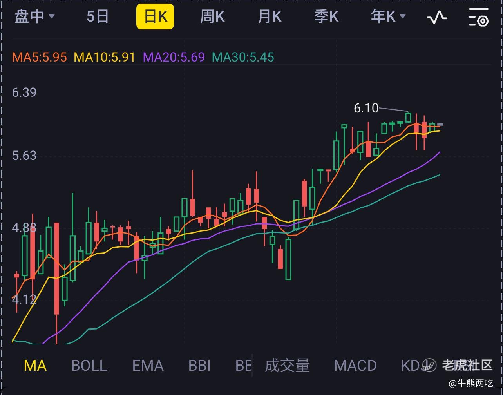The image size is (503, 395).
Task: Tap the 老虎社区 watermark logo
Action: (459, 365)
